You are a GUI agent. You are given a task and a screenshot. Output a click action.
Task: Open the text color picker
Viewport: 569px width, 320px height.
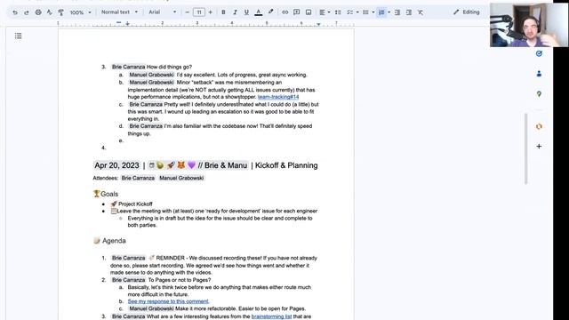[x=259, y=12]
